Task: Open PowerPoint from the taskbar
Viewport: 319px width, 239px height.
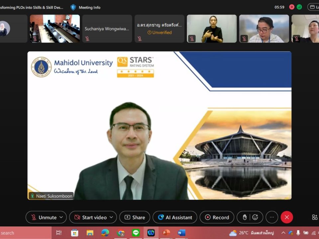Action: (166, 233)
